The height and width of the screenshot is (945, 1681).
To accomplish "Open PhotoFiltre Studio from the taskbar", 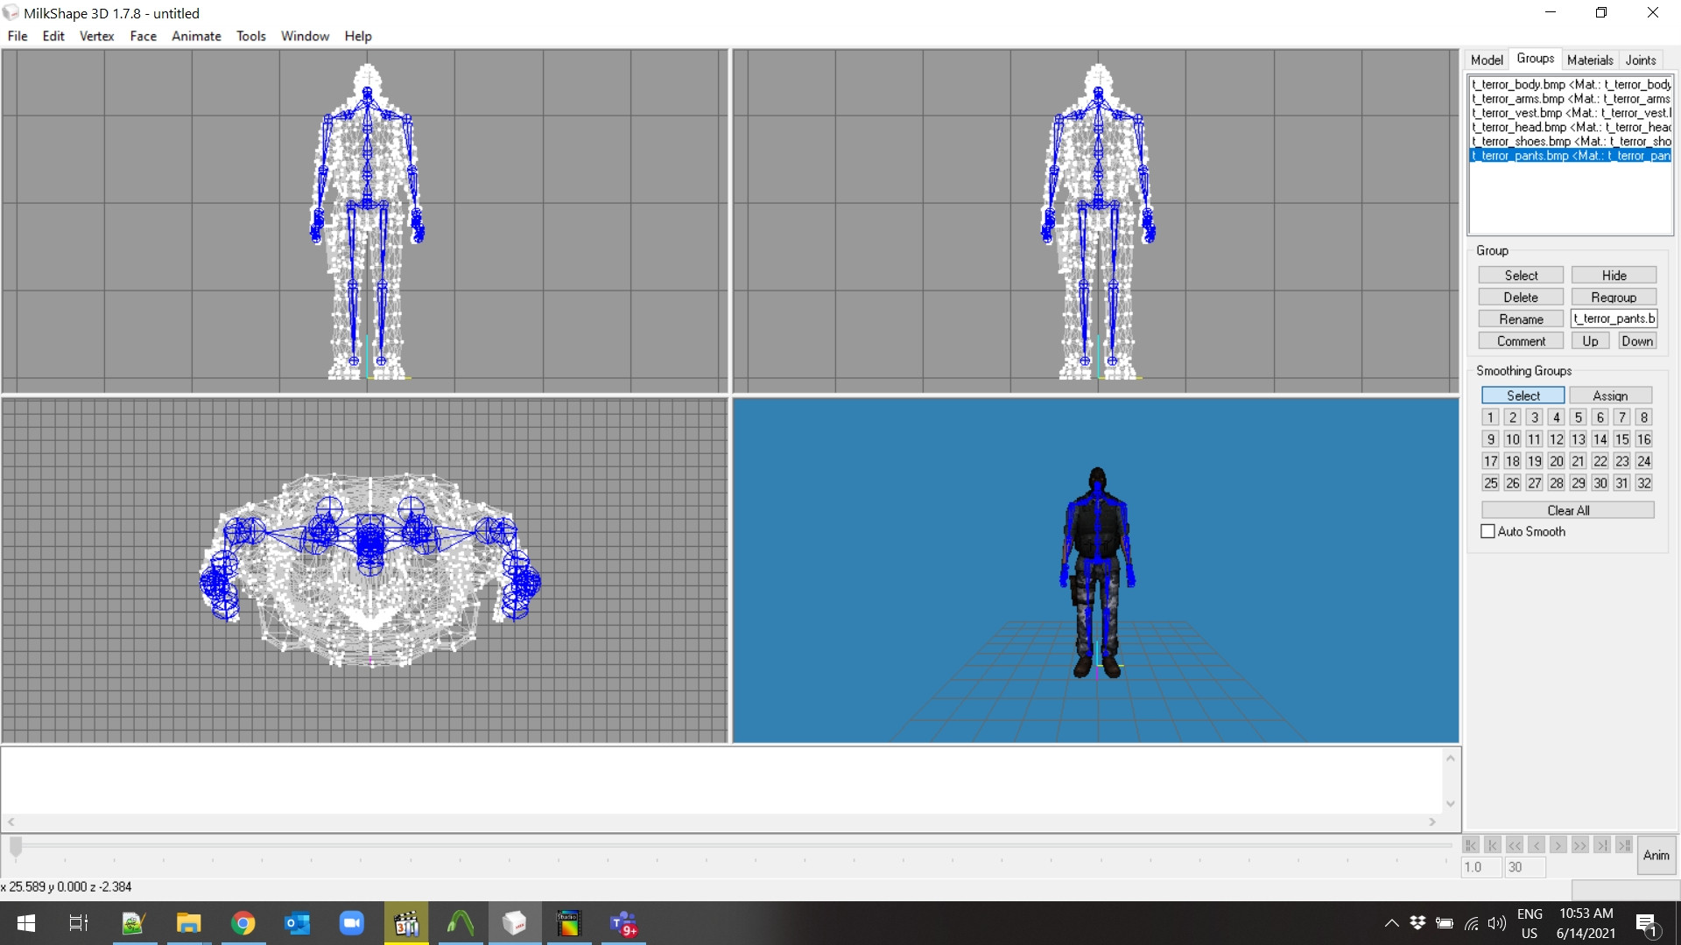I will pyautogui.click(x=569, y=923).
